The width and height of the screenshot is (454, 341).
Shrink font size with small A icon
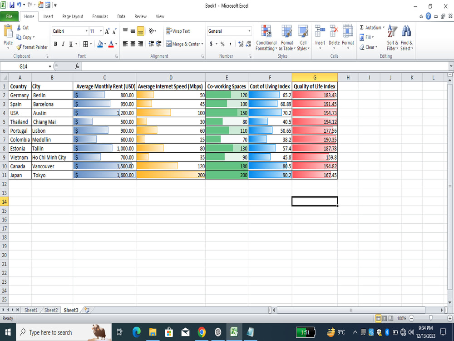114,31
